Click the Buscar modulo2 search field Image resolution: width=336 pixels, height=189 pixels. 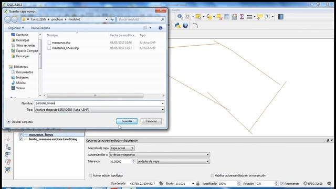click(x=141, y=19)
